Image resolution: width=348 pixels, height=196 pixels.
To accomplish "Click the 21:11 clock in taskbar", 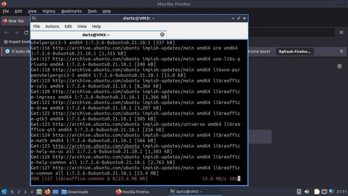I will [341, 192].
